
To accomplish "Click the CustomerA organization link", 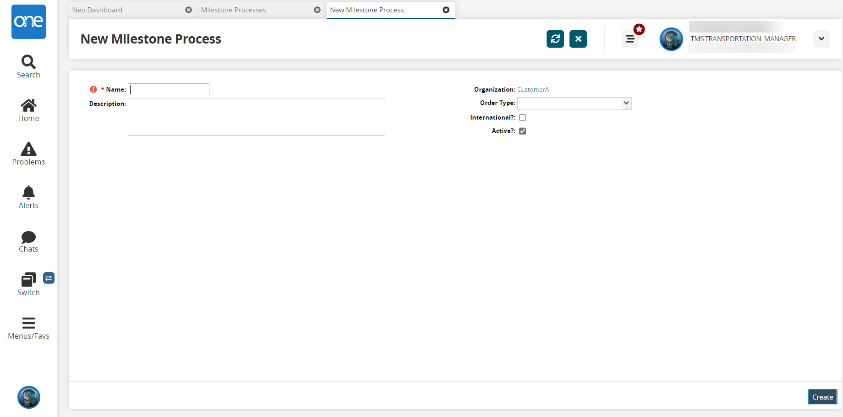I will pyautogui.click(x=533, y=89).
